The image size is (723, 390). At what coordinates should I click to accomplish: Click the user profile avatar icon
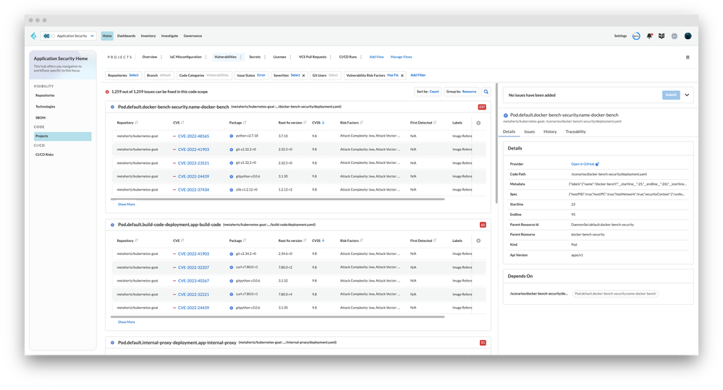(688, 35)
